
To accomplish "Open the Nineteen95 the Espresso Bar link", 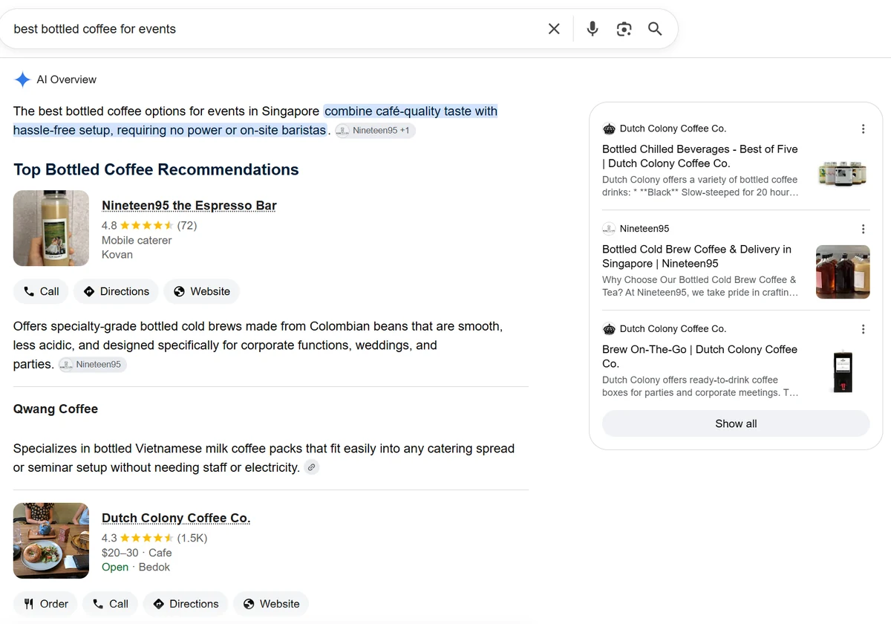I will click(x=189, y=206).
